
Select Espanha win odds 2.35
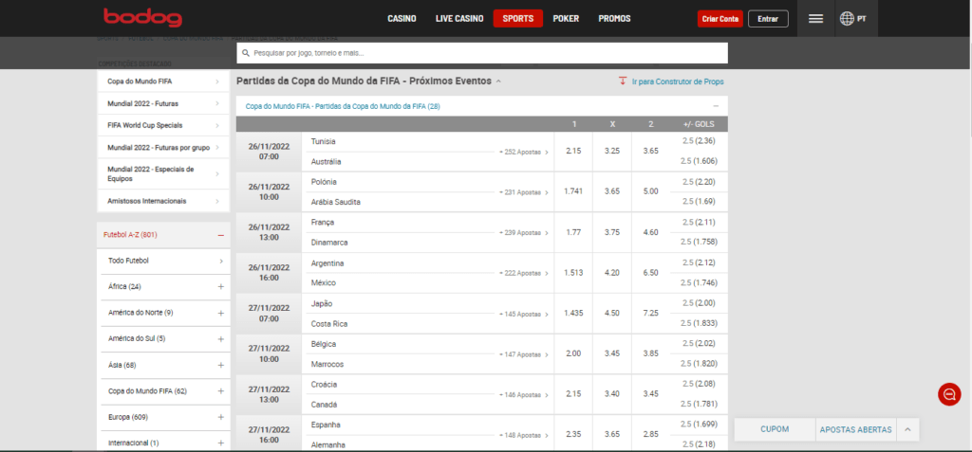tap(574, 435)
